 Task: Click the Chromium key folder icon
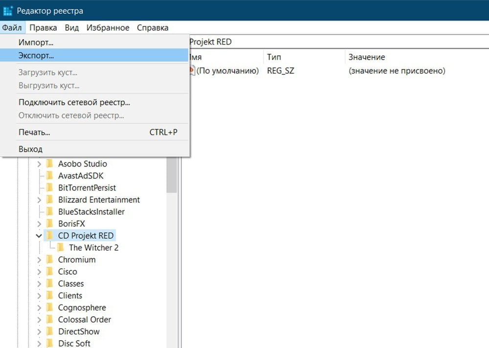click(49, 260)
